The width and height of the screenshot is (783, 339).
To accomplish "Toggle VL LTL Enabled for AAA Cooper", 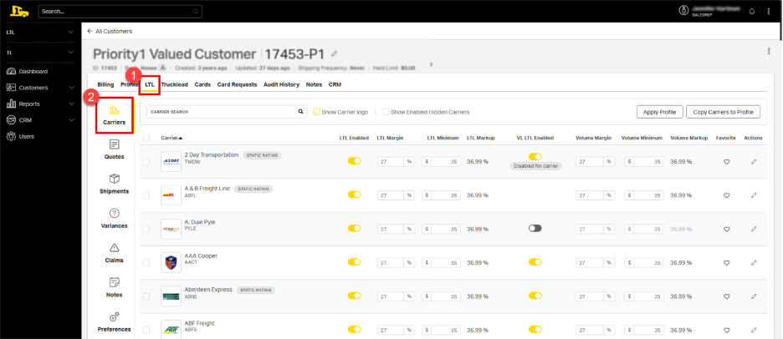I will (535, 261).
